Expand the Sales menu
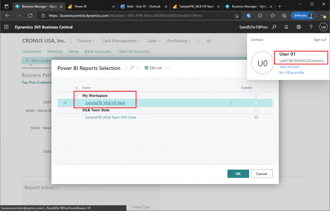330x211 pixels. (x=154, y=41)
